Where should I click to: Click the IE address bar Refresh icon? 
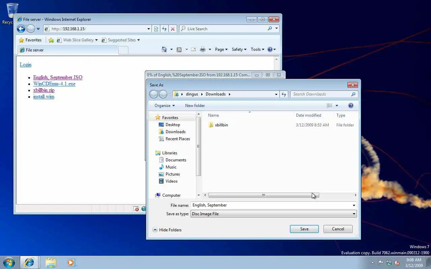point(164,29)
